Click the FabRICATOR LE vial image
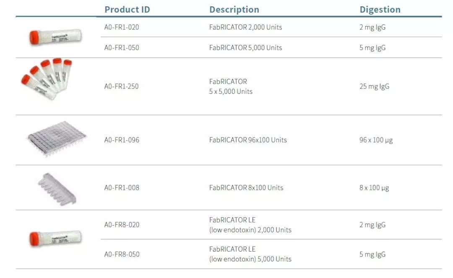Viewport: 453px width, 278px height. point(55,239)
